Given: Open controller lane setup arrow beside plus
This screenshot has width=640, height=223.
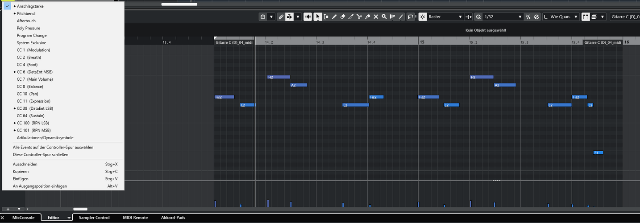Looking at the screenshot, I should coord(19,209).
